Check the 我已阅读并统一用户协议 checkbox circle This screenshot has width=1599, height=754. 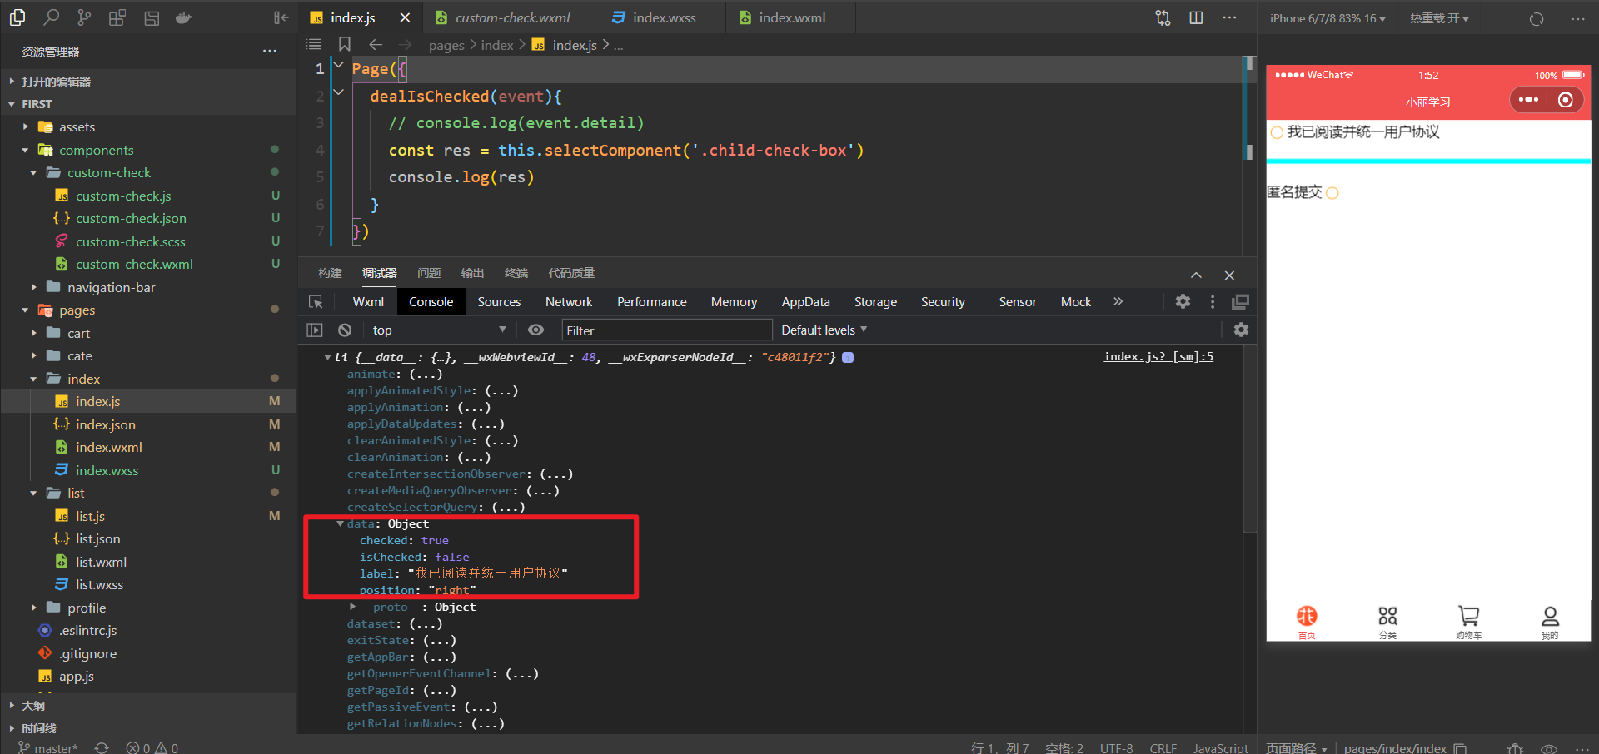[x=1277, y=132]
